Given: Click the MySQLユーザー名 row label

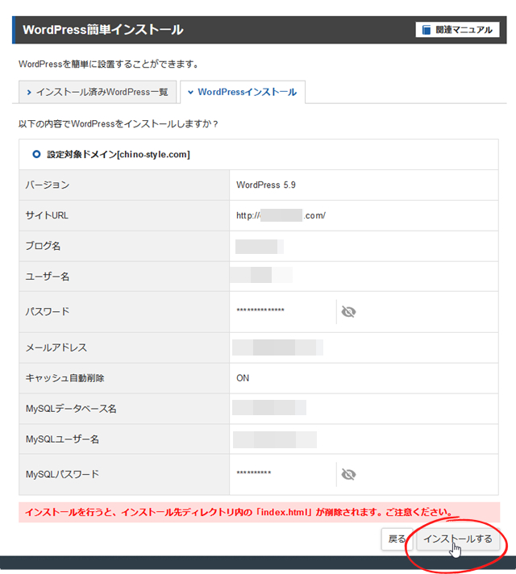Looking at the screenshot, I should 62,439.
